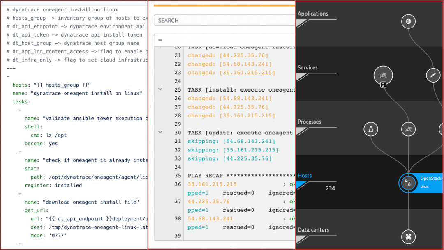Select the Linux penguin process node

pos(371,129)
